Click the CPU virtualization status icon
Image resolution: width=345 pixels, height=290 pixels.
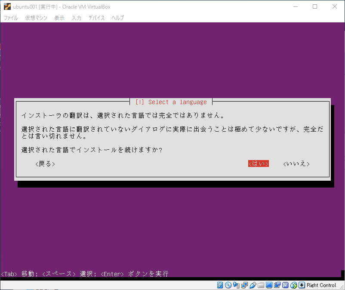pyautogui.click(x=286, y=285)
